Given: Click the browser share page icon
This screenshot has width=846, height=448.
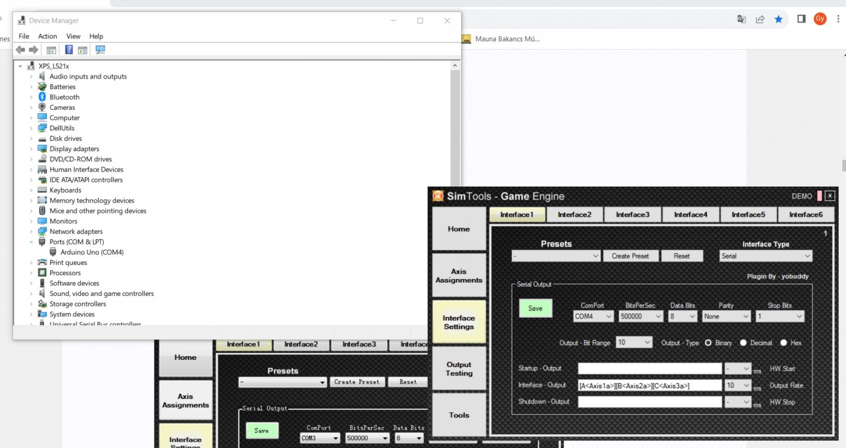Looking at the screenshot, I should point(760,19).
